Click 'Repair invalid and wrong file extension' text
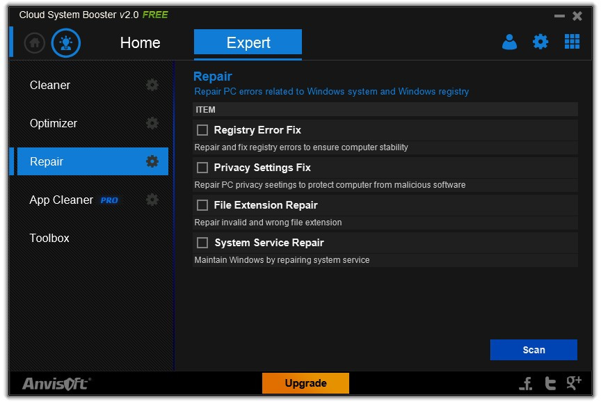This screenshot has width=601, height=402. click(268, 223)
